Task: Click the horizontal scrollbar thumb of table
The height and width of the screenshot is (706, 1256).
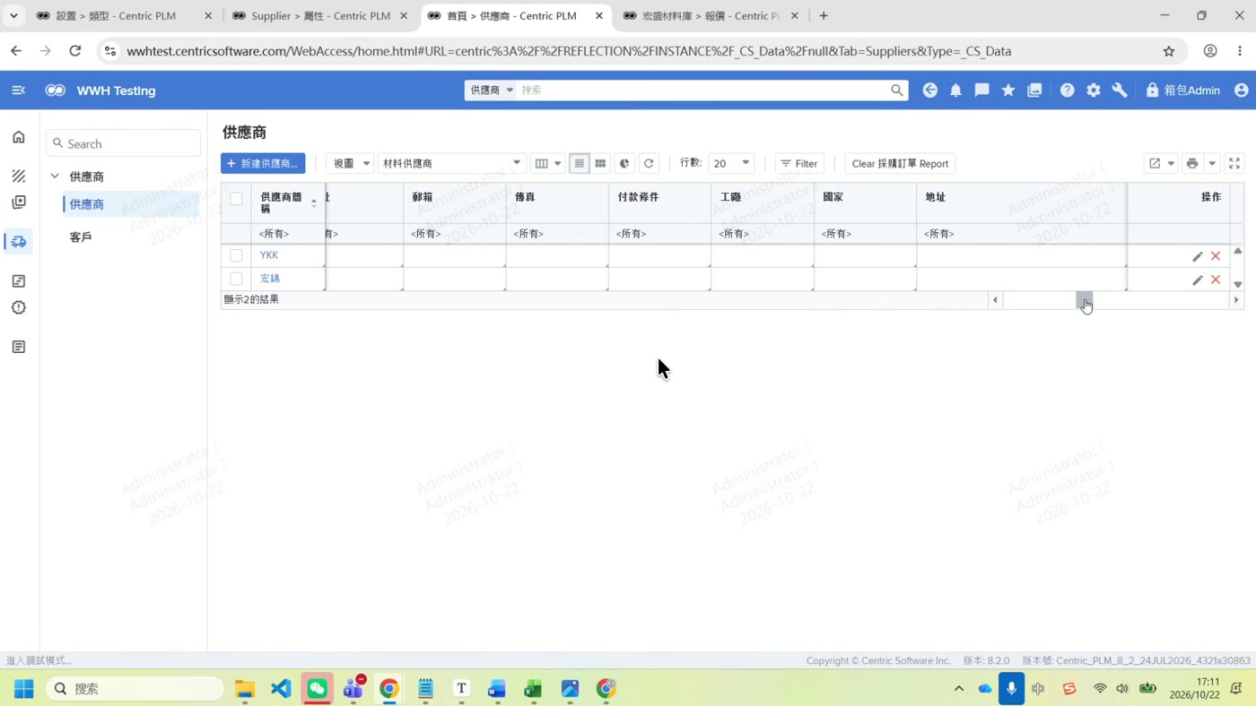Action: click(1084, 300)
